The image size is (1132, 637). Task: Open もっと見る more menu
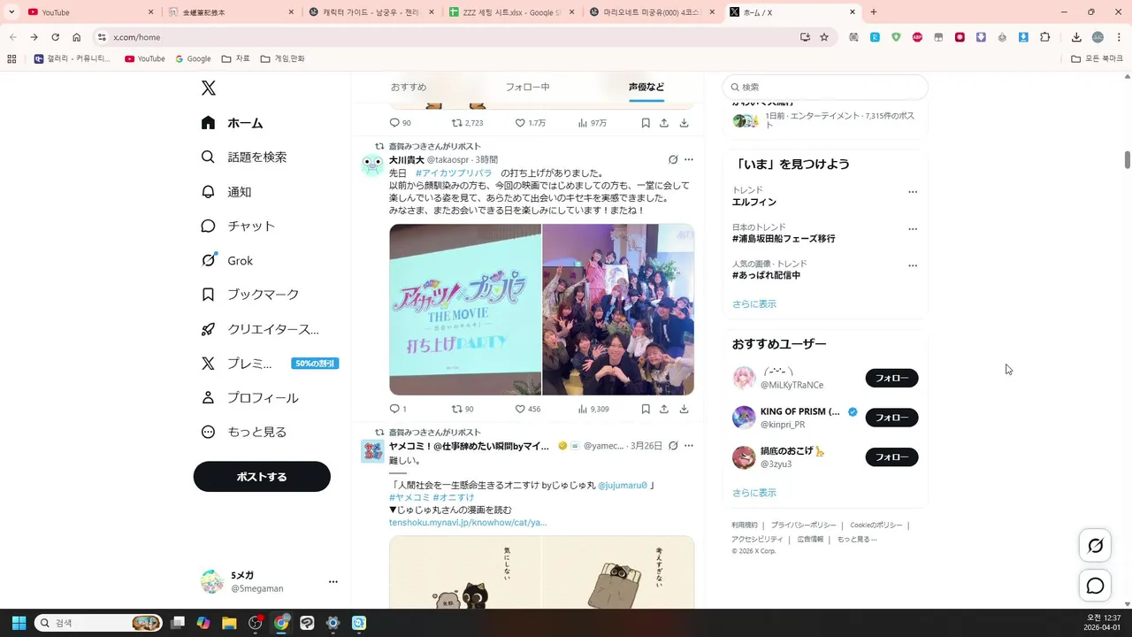pos(244,433)
